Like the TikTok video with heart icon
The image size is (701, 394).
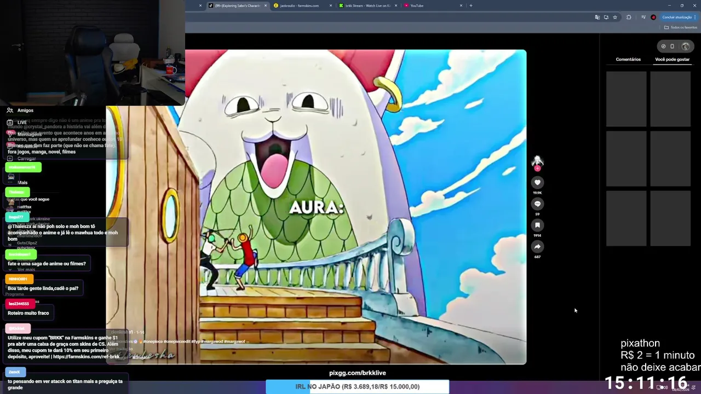tap(537, 182)
